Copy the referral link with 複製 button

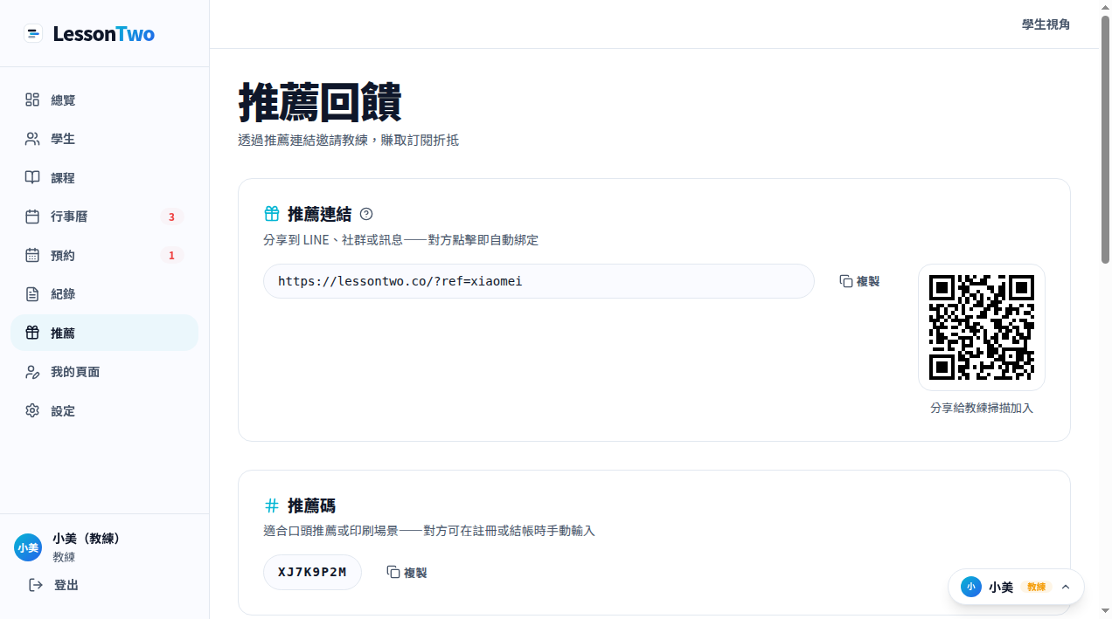(x=859, y=281)
